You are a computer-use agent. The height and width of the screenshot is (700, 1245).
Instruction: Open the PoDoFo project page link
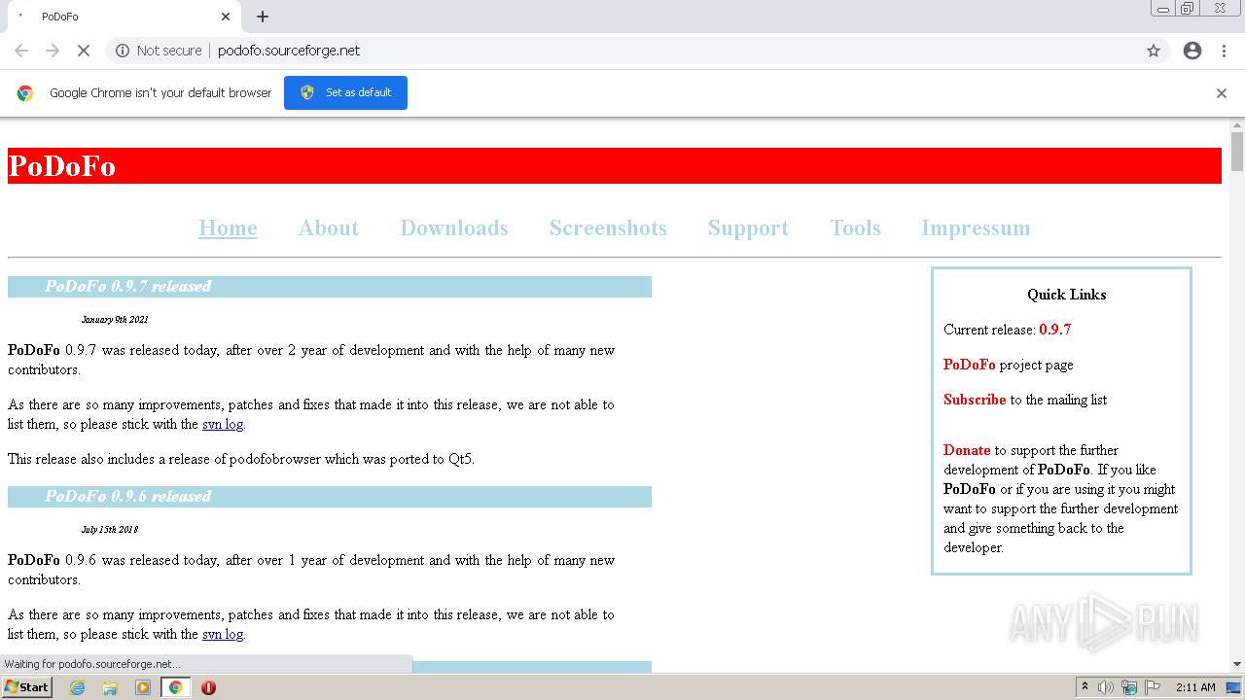coord(969,365)
